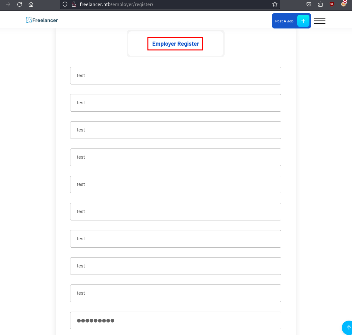Image resolution: width=352 pixels, height=335 pixels.
Task: Click the topmost visible form field containing test
Action: 175,76
